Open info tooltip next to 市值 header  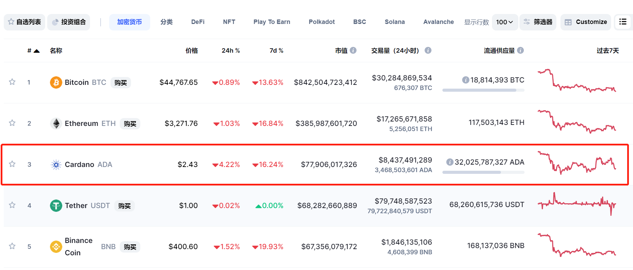pyautogui.click(x=353, y=50)
